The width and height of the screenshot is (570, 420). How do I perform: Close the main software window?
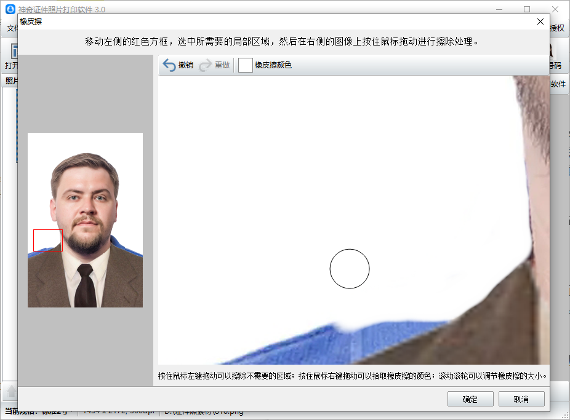(x=555, y=9)
